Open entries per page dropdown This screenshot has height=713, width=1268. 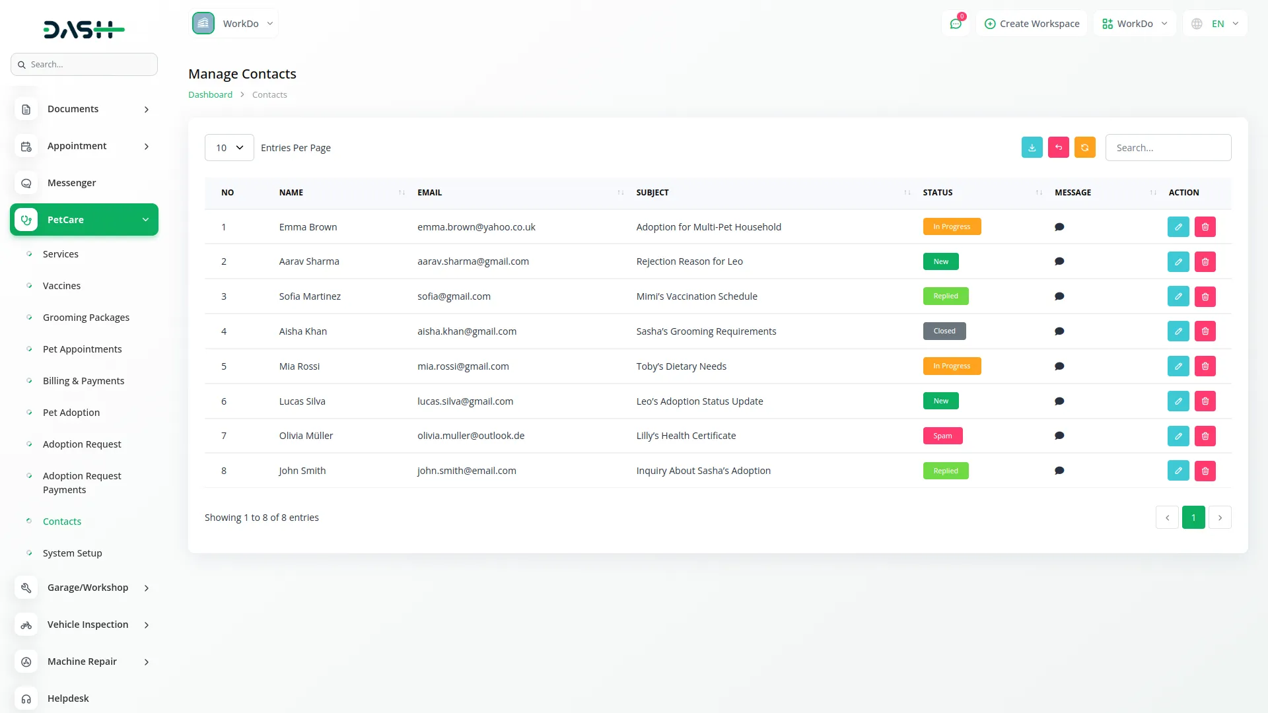click(229, 148)
